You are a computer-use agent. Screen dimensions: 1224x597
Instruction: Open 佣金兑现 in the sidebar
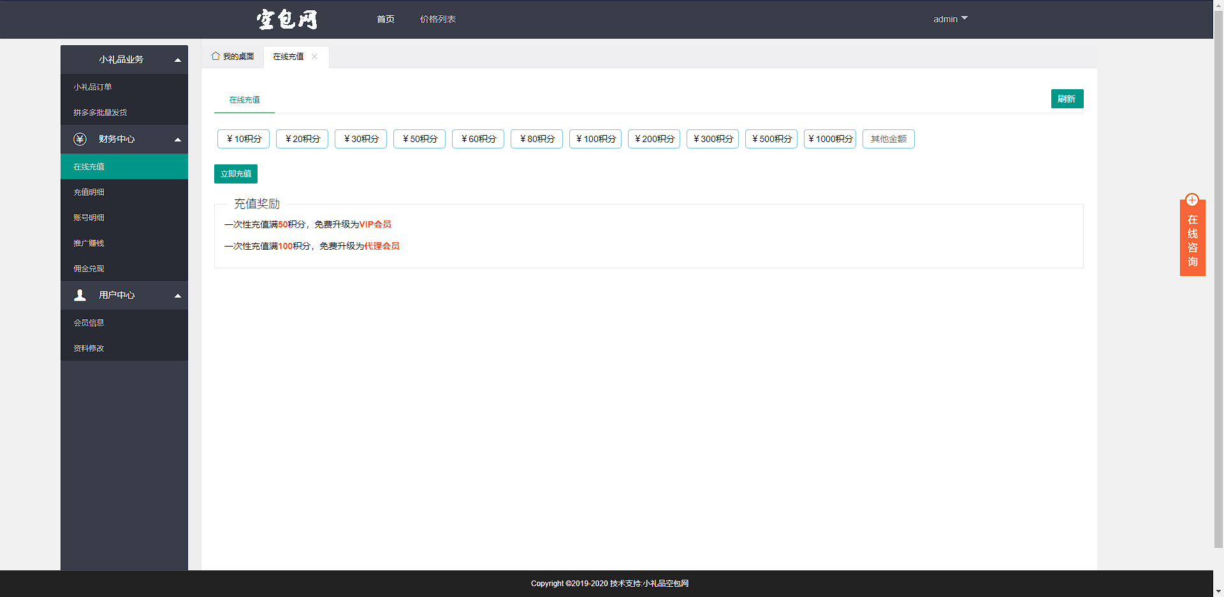124,268
